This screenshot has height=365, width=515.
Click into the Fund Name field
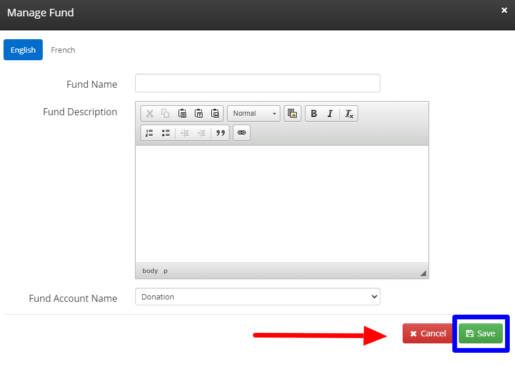point(257,83)
